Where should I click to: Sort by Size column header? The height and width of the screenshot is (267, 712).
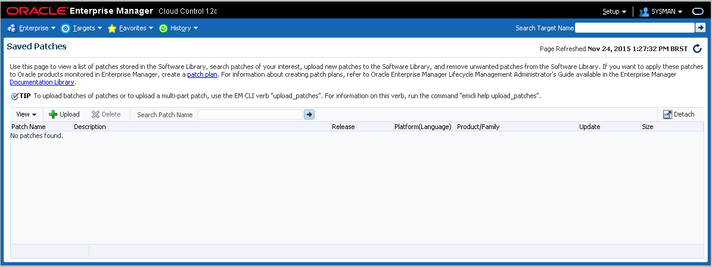672,127
